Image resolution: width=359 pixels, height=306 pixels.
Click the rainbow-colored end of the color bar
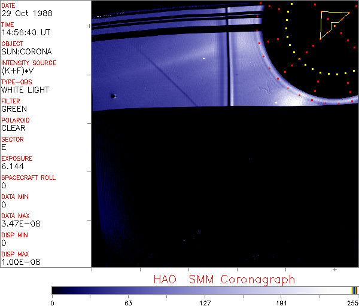pyautogui.click(x=355, y=290)
